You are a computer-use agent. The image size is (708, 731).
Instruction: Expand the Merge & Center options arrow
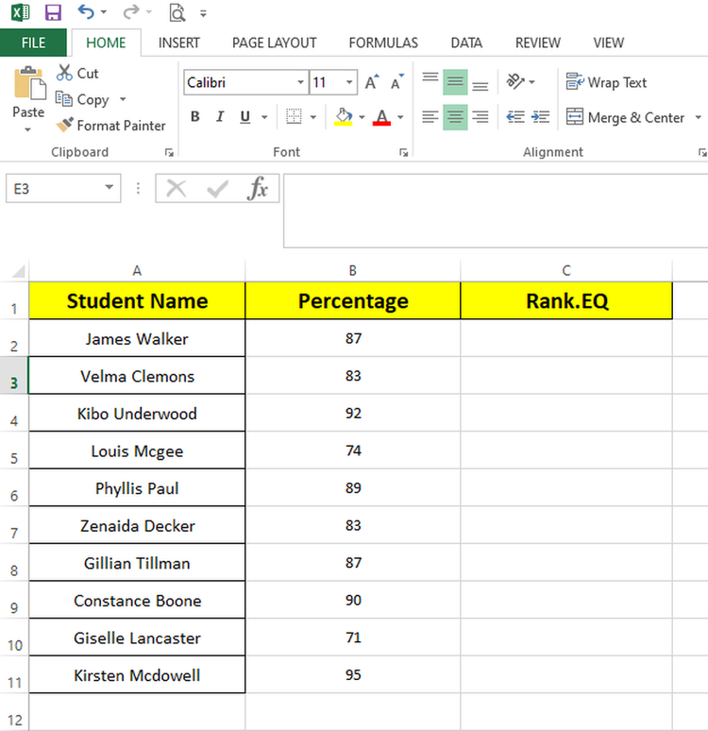699,117
